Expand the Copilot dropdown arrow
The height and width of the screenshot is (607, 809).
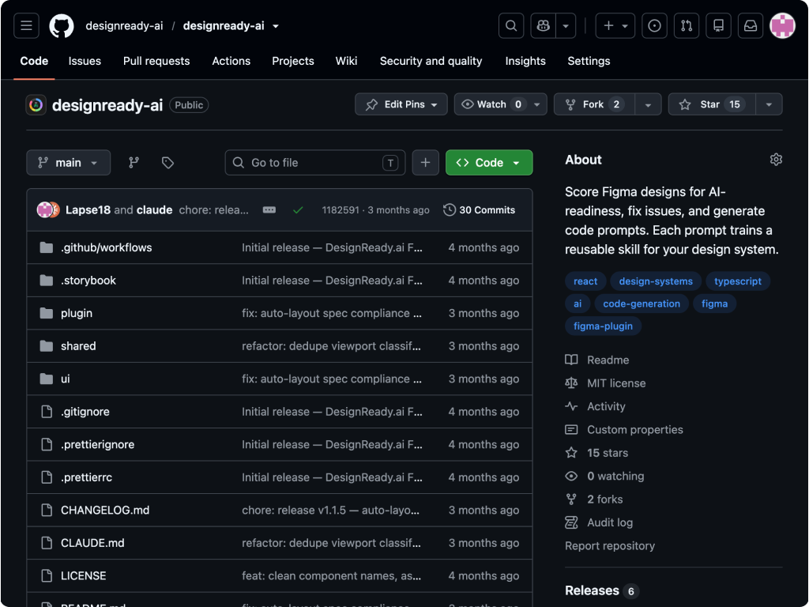click(566, 26)
